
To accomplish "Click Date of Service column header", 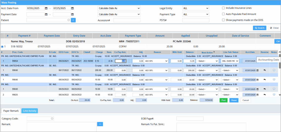I will click(240, 36).
